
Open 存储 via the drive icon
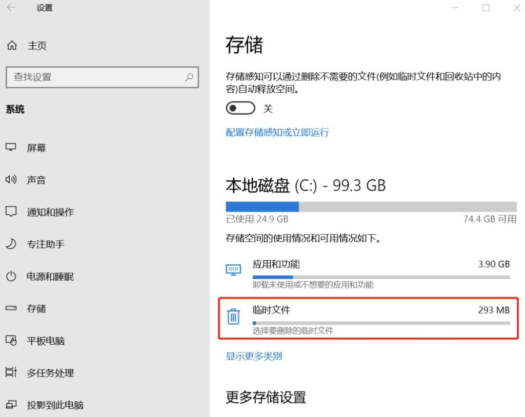point(12,308)
